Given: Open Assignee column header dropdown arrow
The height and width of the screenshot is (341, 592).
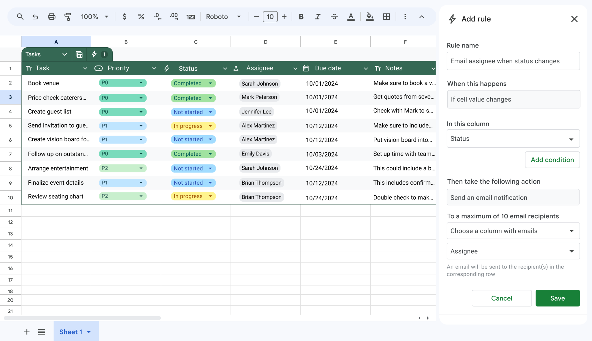Looking at the screenshot, I should pos(295,69).
